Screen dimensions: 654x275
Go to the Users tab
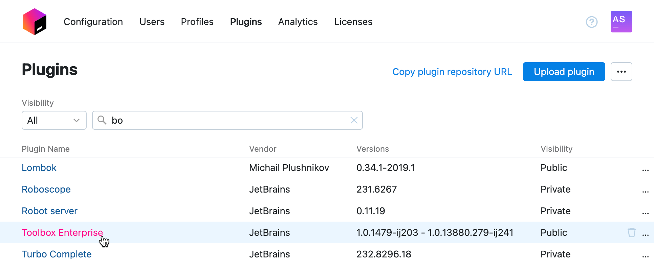[x=152, y=22]
